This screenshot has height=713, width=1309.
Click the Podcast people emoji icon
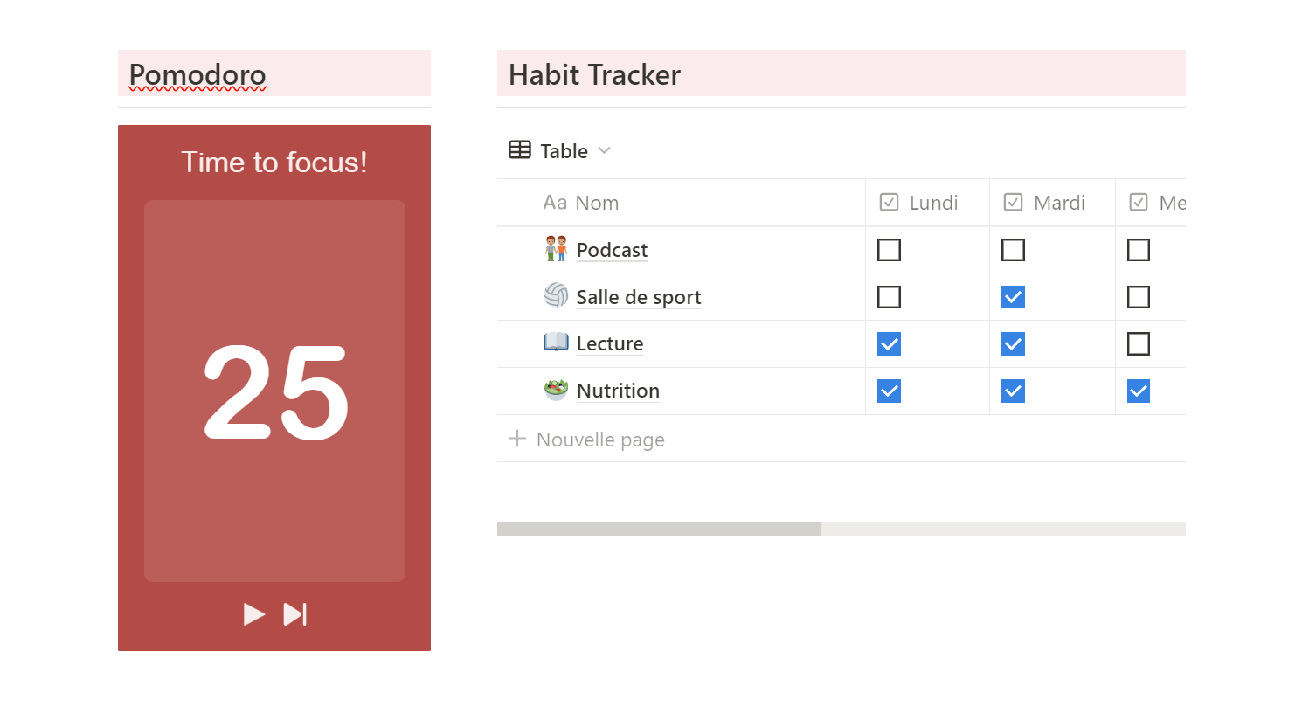[x=556, y=249]
